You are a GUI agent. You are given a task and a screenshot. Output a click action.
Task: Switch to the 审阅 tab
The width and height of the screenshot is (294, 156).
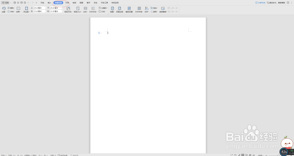click(74, 3)
